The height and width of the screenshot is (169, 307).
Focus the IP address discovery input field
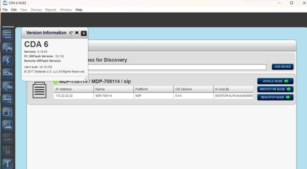[x=177, y=67]
